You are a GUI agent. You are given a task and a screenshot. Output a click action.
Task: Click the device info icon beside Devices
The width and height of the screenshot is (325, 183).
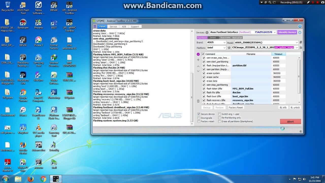coord(207,32)
